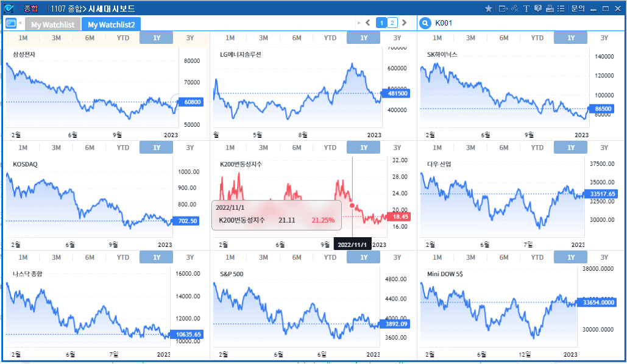Viewport: 627px width, 364px height.
Task: Select YTD period on the KOSDAQ chart
Action: pos(123,148)
